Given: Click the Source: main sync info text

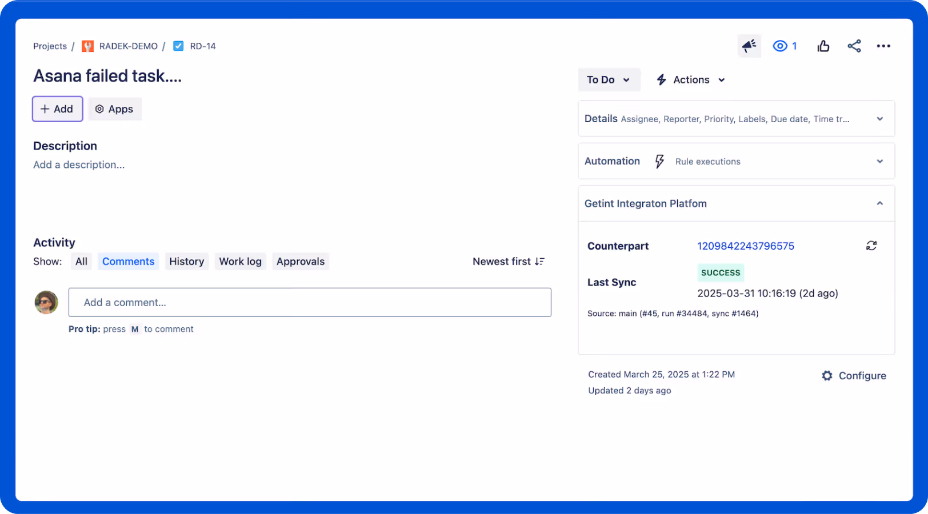Looking at the screenshot, I should (x=673, y=314).
